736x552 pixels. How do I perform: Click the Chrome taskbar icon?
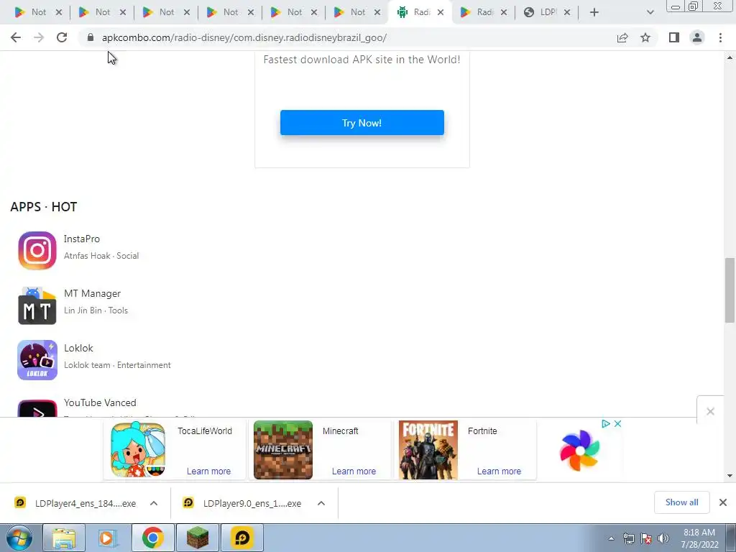[x=152, y=538]
